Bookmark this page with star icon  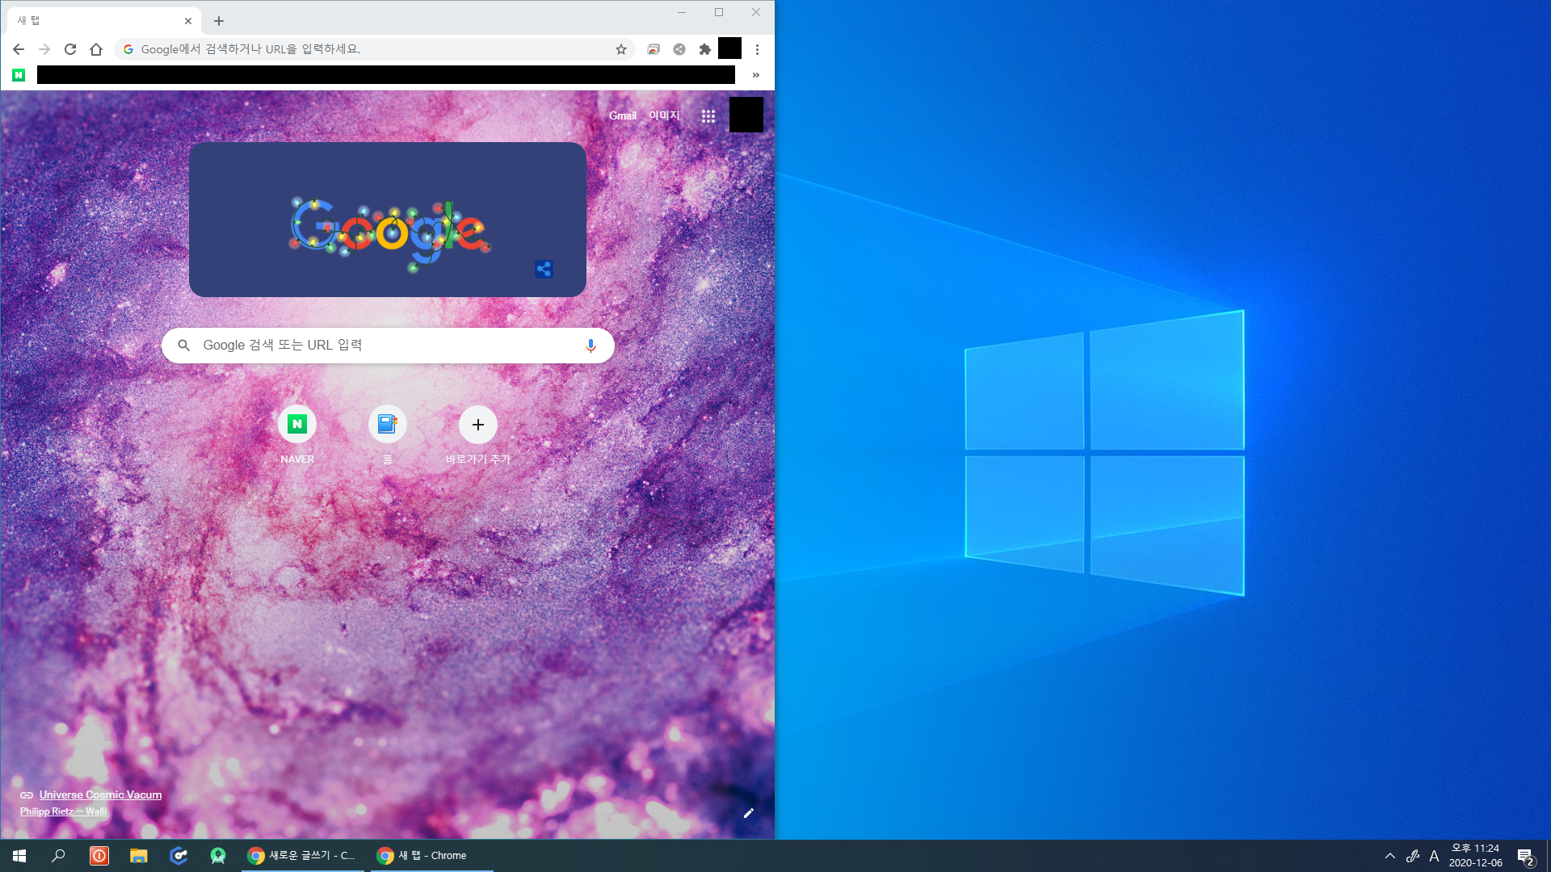click(x=621, y=49)
